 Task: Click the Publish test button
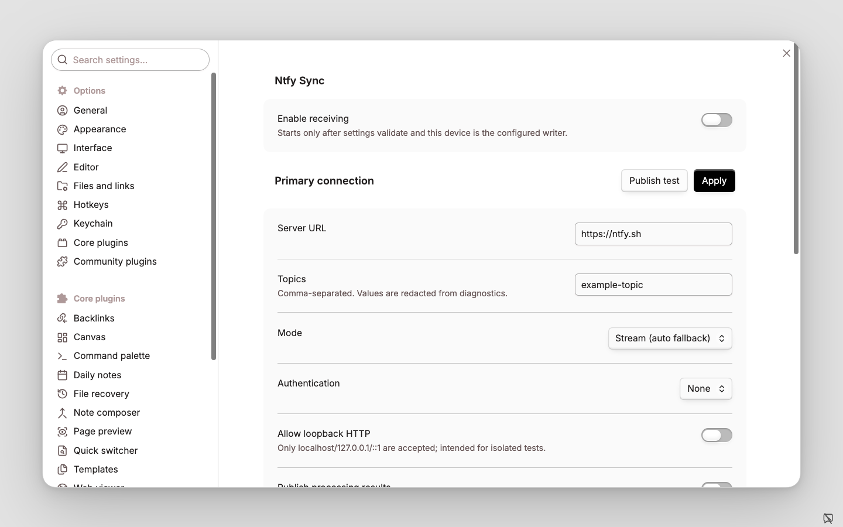[x=654, y=181]
